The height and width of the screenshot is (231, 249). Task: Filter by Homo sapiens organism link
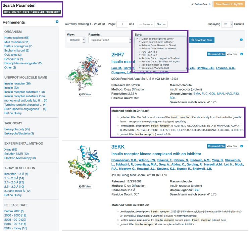coord(17,38)
